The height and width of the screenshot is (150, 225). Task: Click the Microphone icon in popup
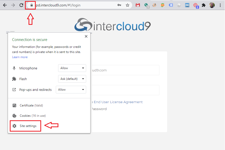coord(14,68)
